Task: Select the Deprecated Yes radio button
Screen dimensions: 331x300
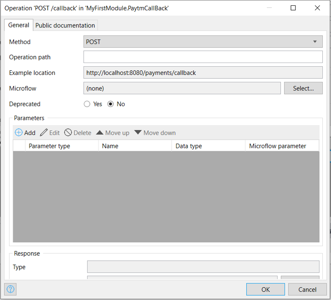Action: 87,104
